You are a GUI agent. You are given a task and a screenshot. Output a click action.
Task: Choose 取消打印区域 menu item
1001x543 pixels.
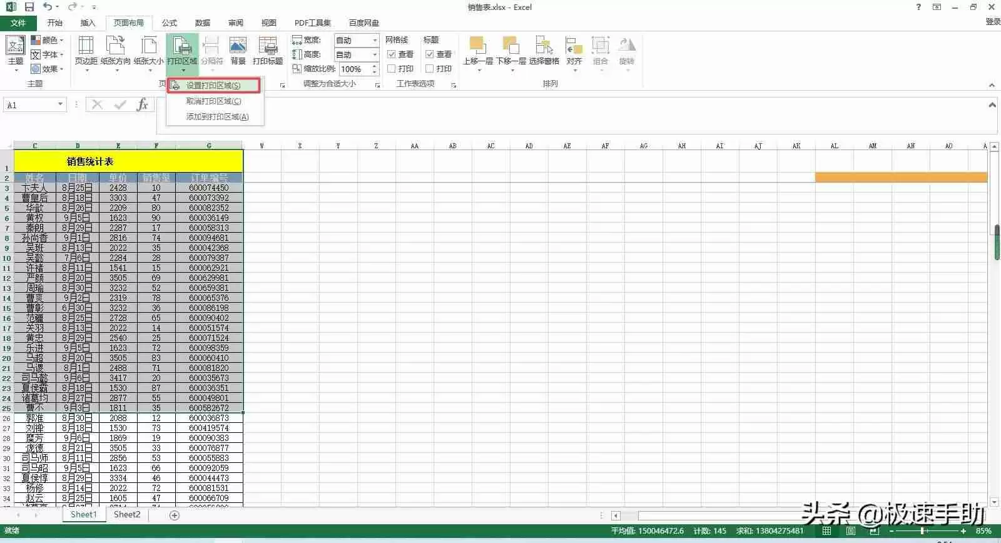pos(213,101)
